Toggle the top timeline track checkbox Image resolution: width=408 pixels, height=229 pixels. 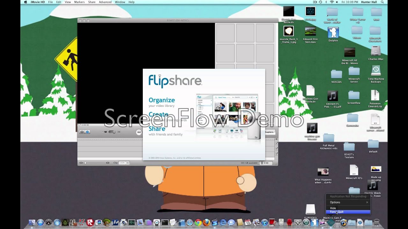(x=277, y=143)
